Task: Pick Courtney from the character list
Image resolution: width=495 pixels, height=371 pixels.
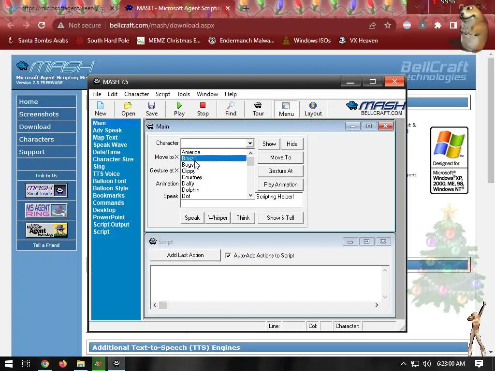Action: coord(213,177)
